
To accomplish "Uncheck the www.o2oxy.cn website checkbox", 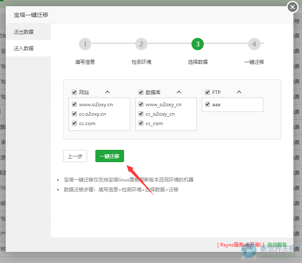I will (x=74, y=104).
